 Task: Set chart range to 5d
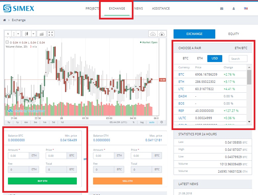[53, 122]
